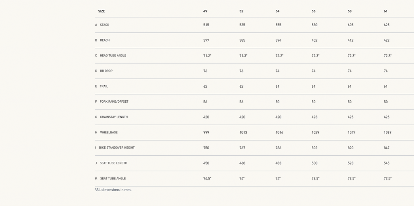Select the TRAIL row label
The image size is (414, 207).
(x=104, y=87)
